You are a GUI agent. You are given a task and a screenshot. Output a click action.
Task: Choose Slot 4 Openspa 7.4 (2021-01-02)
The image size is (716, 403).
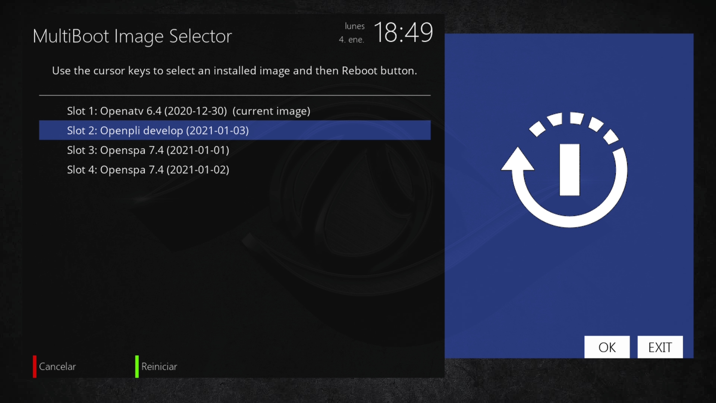point(148,170)
